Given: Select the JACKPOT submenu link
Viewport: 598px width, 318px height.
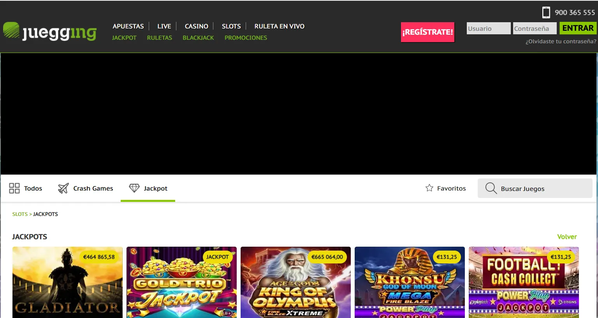Looking at the screenshot, I should 124,38.
